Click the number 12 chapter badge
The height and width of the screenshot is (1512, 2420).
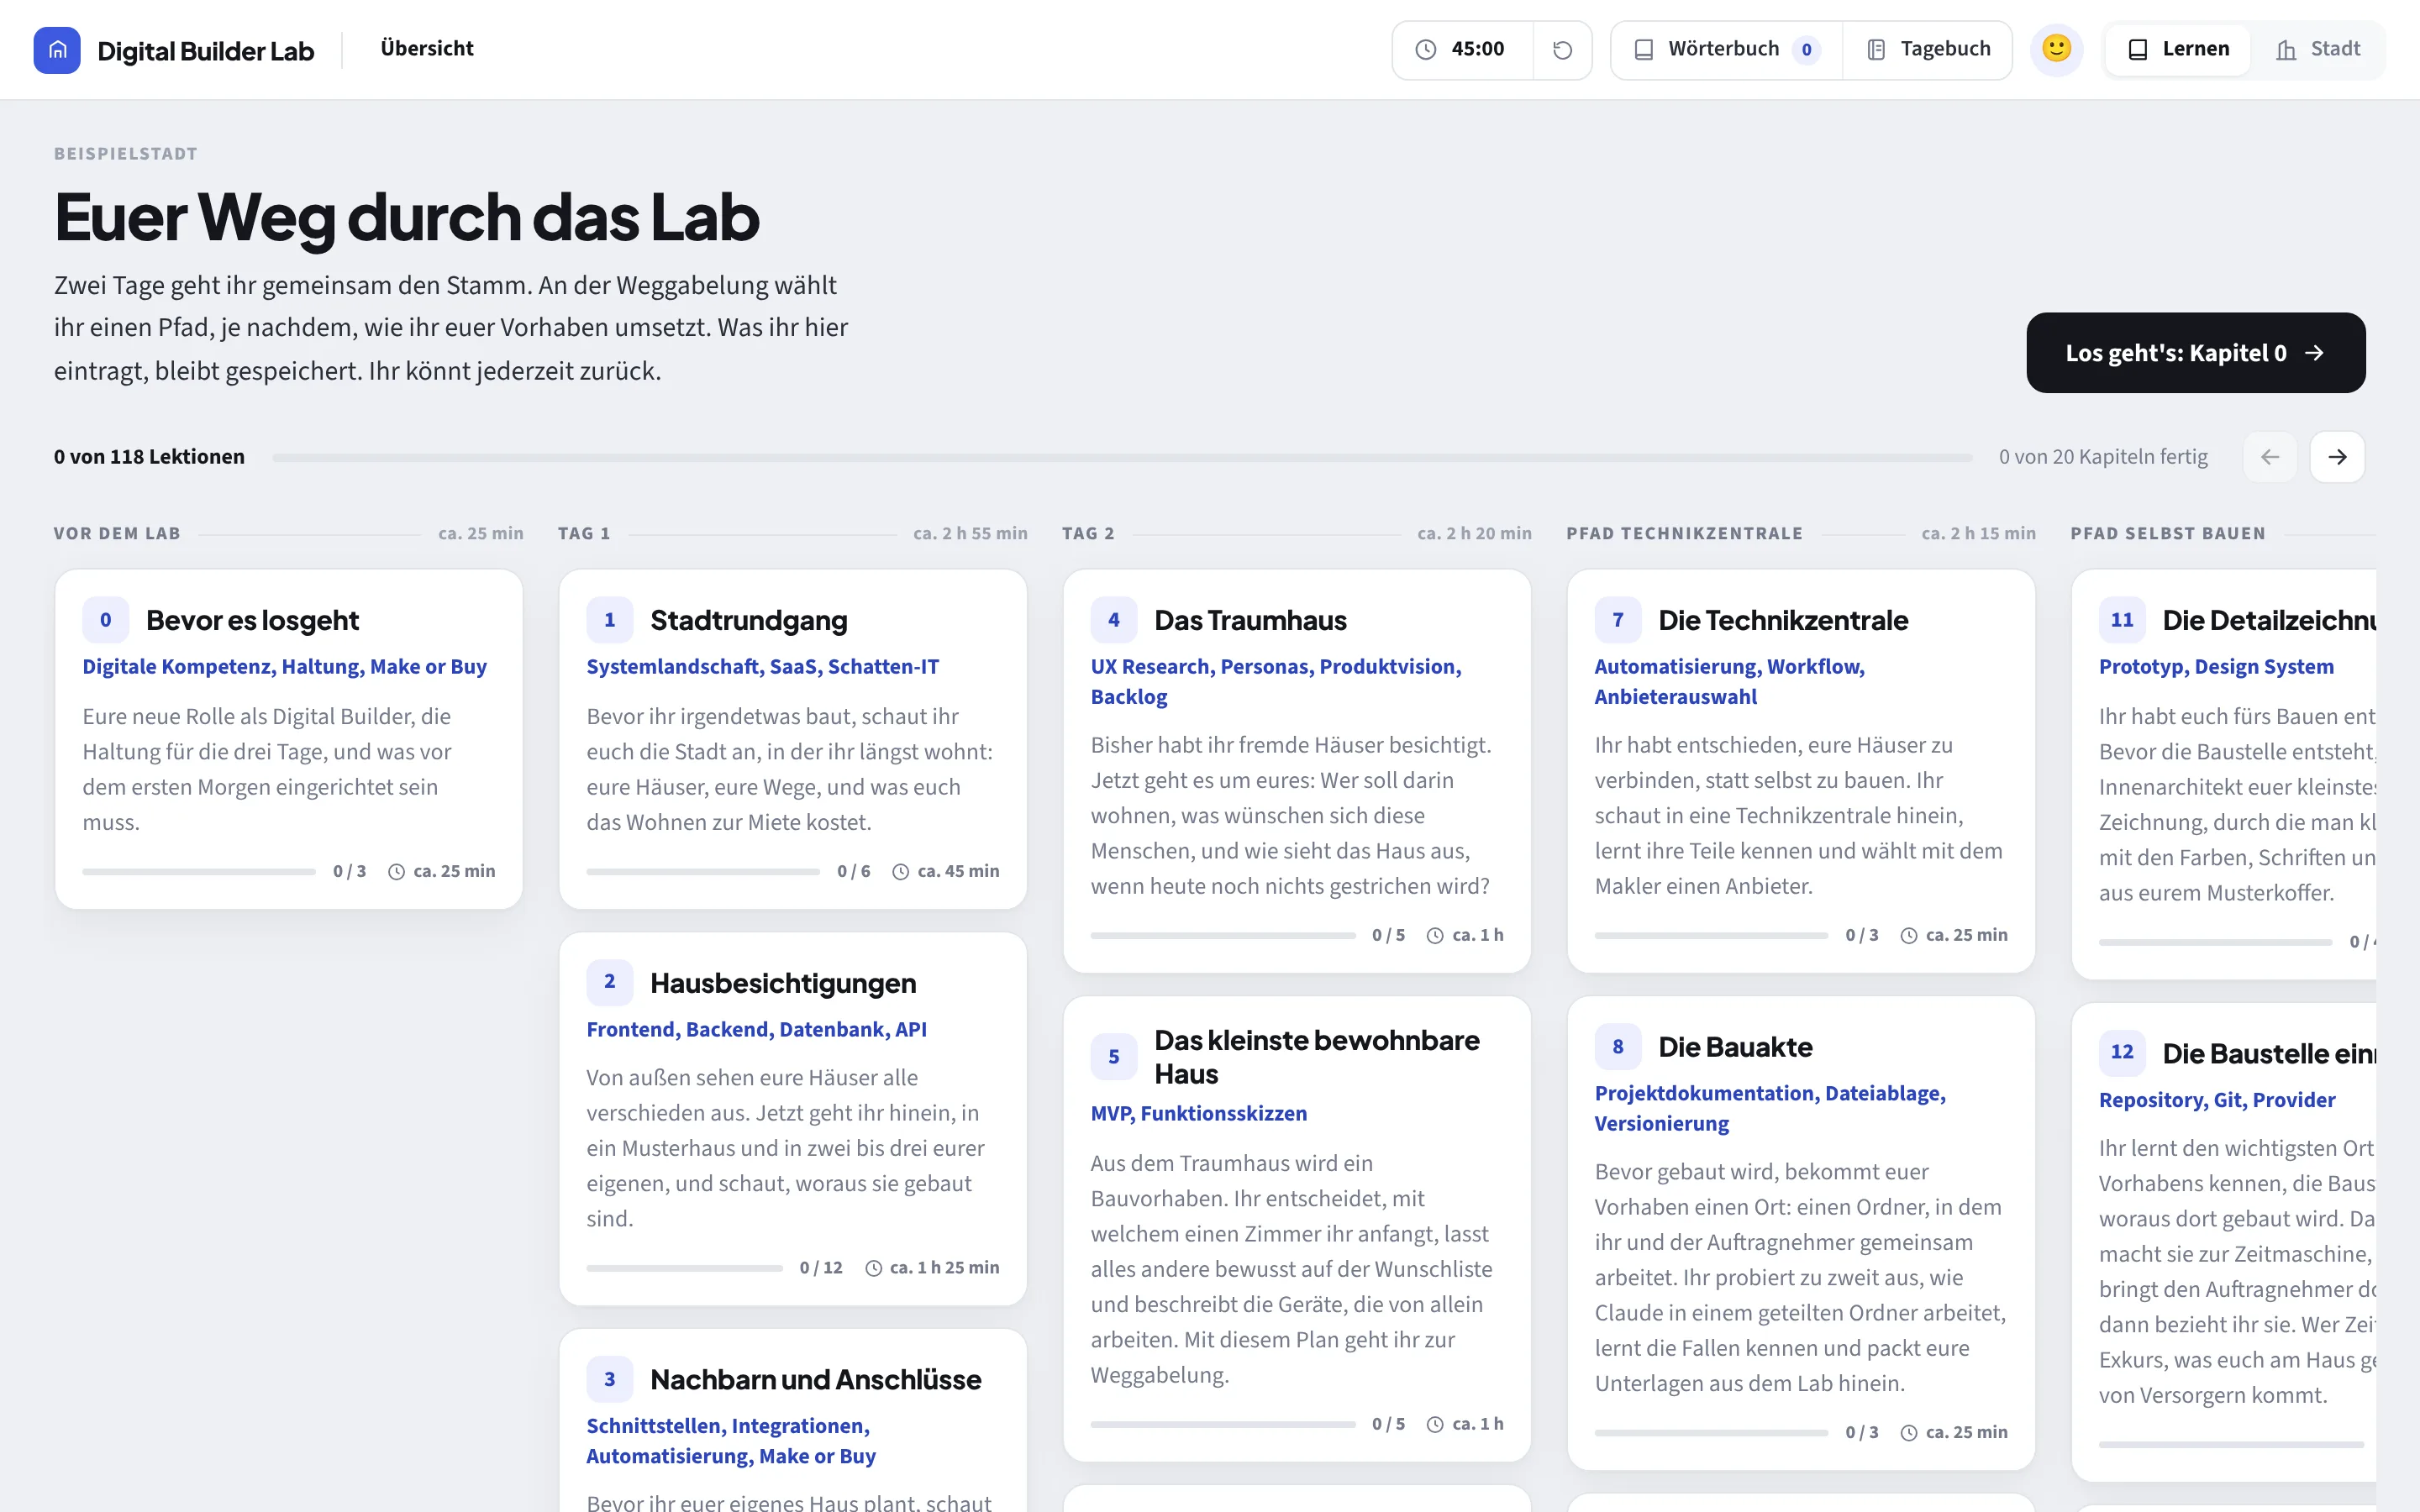click(2121, 1052)
